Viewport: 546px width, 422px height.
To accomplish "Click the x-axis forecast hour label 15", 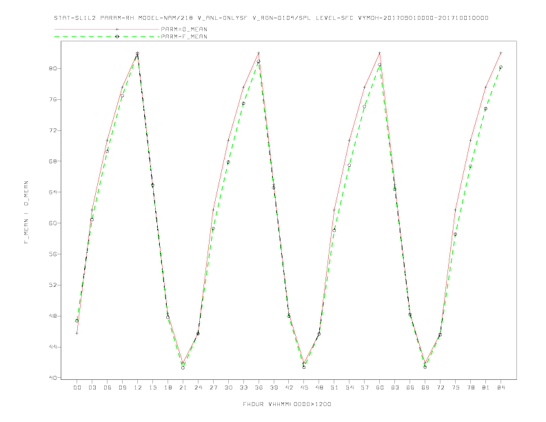I will coord(152,388).
